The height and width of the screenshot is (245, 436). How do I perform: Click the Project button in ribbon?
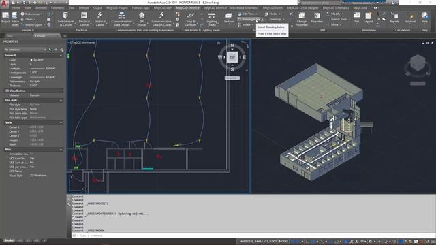click(x=5, y=18)
